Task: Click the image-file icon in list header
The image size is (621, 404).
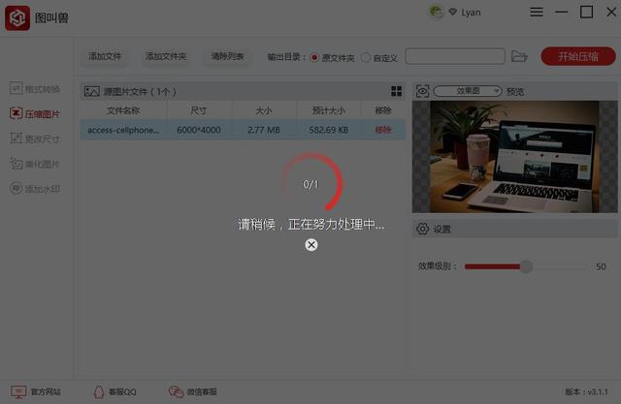Action: pos(92,91)
